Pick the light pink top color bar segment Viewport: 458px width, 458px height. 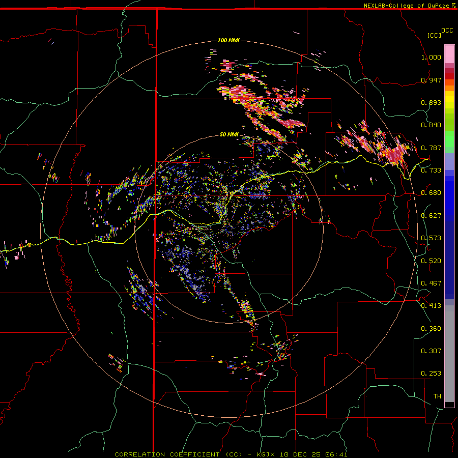pyautogui.click(x=449, y=54)
